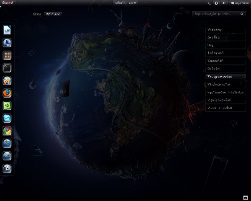
Task: Click the accessibility icon in top bar
Action: click(x=216, y=3)
